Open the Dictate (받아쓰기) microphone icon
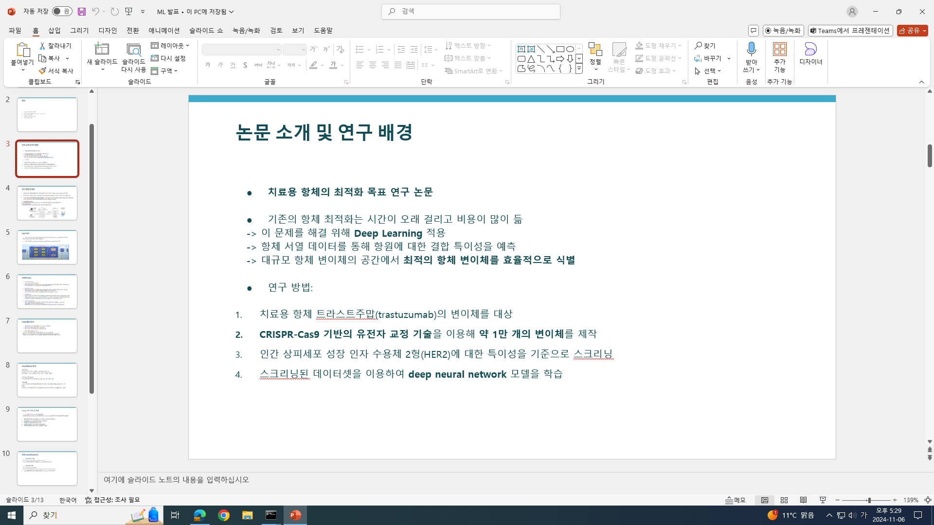The height and width of the screenshot is (525, 934). (751, 49)
